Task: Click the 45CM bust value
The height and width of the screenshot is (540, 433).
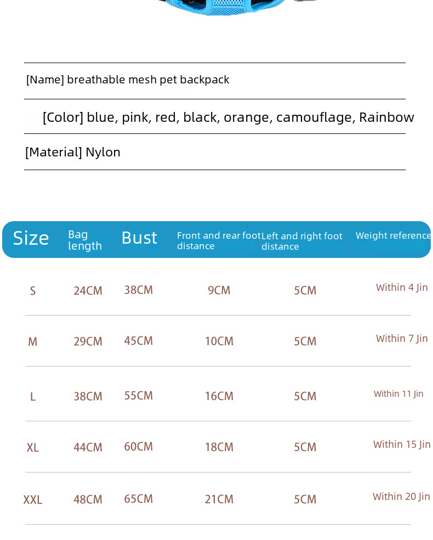Action: coord(138,341)
